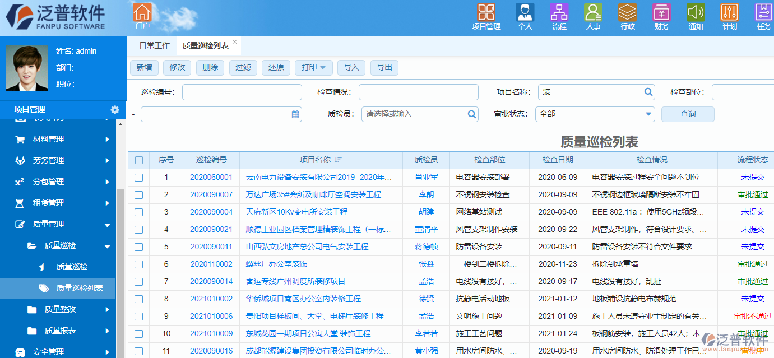Viewport: 774px width, 358px height.
Task: Click the sort icon next to 项目名称 header
Action: [338, 160]
